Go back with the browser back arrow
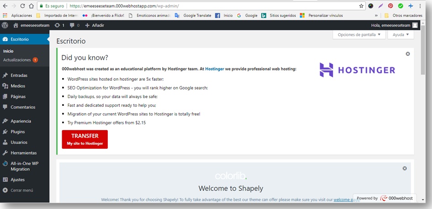 coord(5,6)
